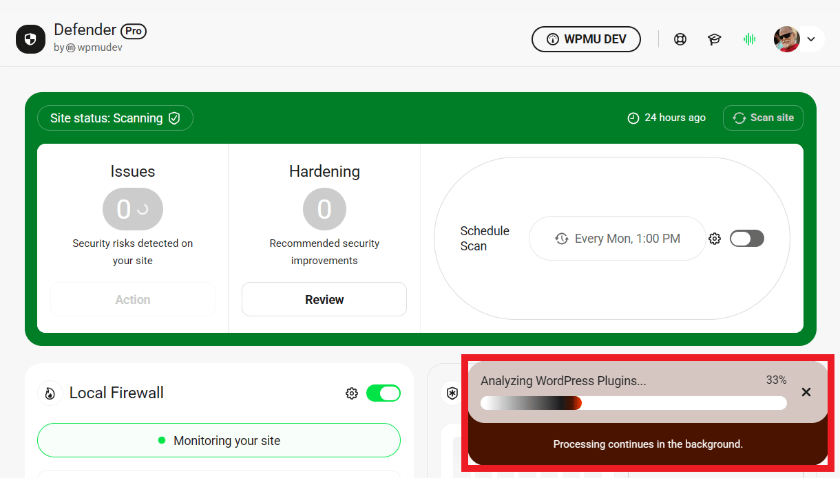Click the Review hardening button
The width and height of the screenshot is (840, 478).
tap(324, 299)
